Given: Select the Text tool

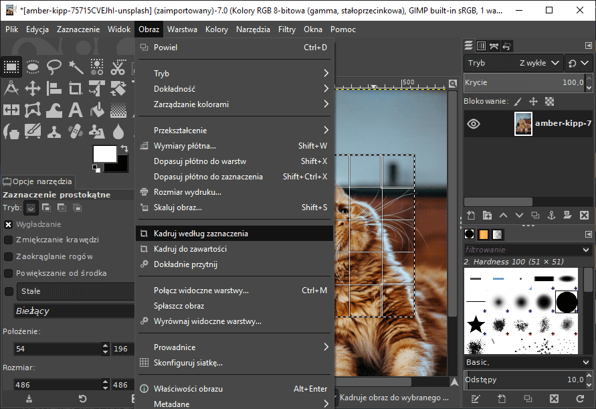Looking at the screenshot, I should coord(76,110).
